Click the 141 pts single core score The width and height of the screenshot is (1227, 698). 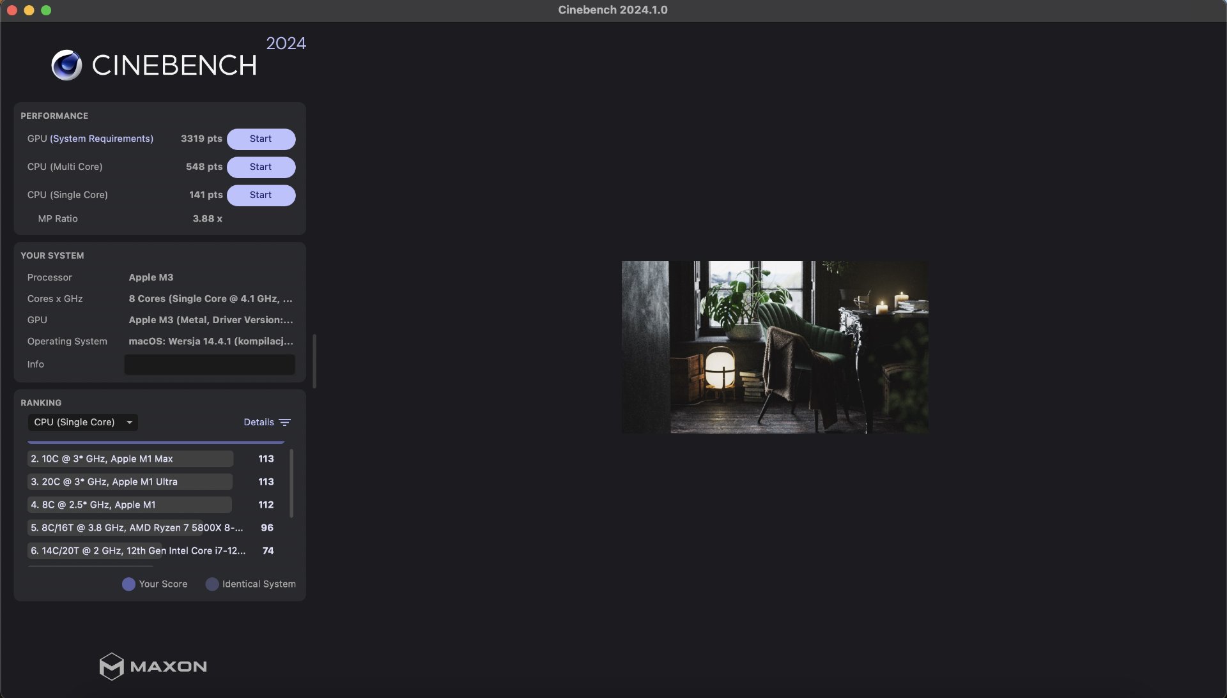(206, 195)
